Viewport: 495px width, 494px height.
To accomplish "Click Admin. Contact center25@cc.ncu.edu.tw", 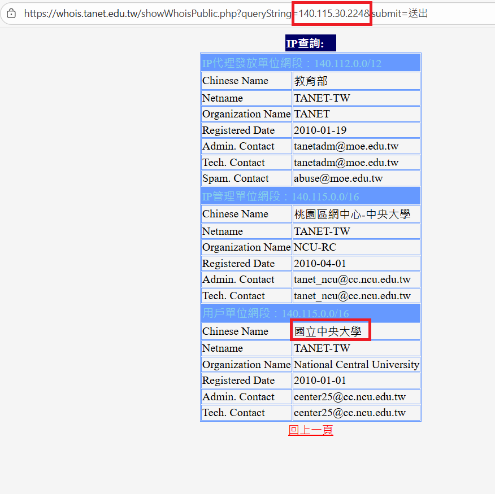I will pyautogui.click(x=357, y=397).
